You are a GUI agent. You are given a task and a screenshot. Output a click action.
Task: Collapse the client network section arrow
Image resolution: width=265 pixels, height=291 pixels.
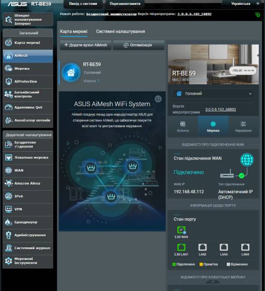(213, 282)
